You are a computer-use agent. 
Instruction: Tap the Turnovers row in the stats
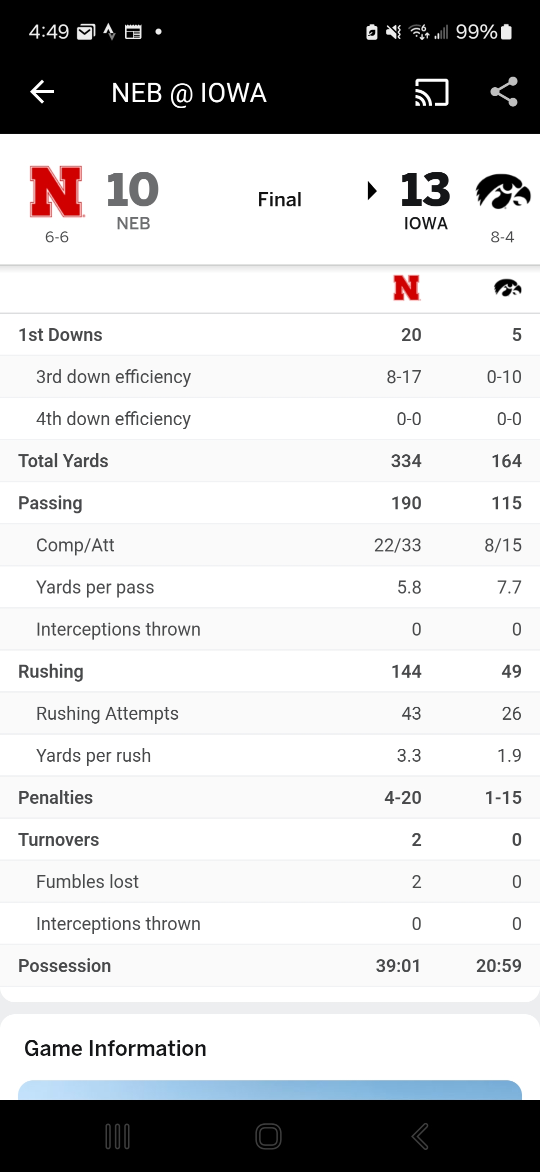(x=270, y=839)
